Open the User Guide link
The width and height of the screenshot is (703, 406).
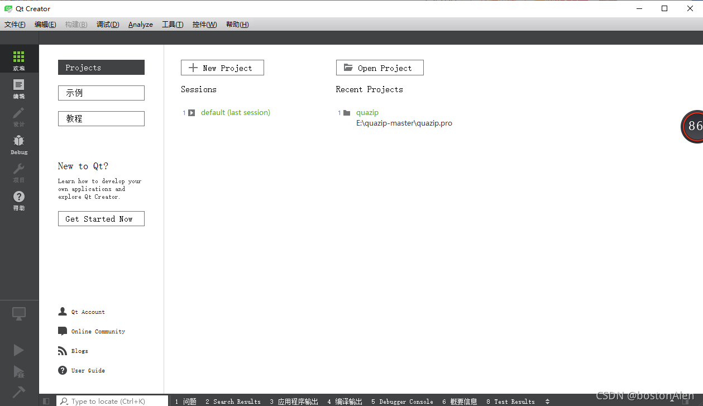point(88,371)
